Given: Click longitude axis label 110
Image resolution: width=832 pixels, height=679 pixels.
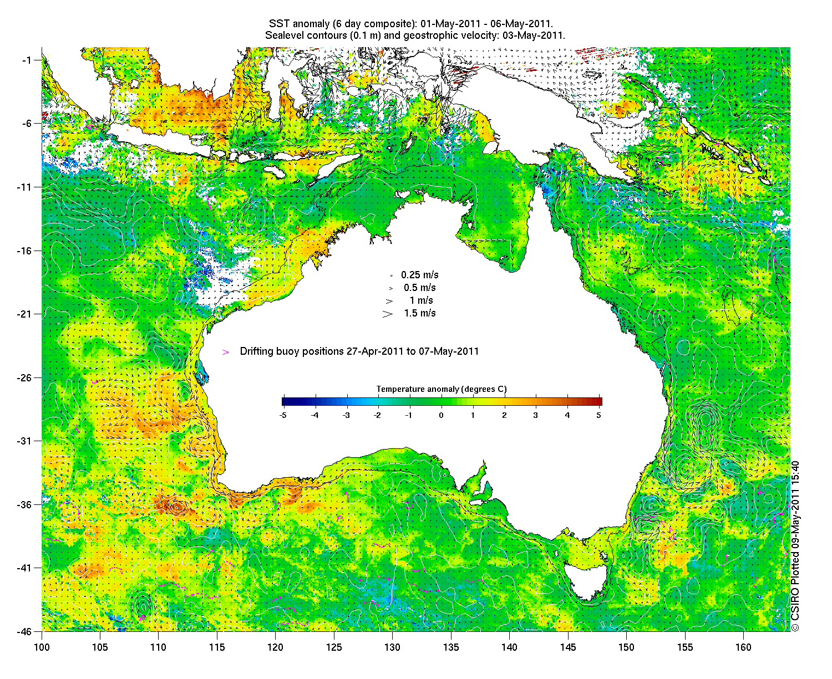Looking at the screenshot, I should pos(158,647).
